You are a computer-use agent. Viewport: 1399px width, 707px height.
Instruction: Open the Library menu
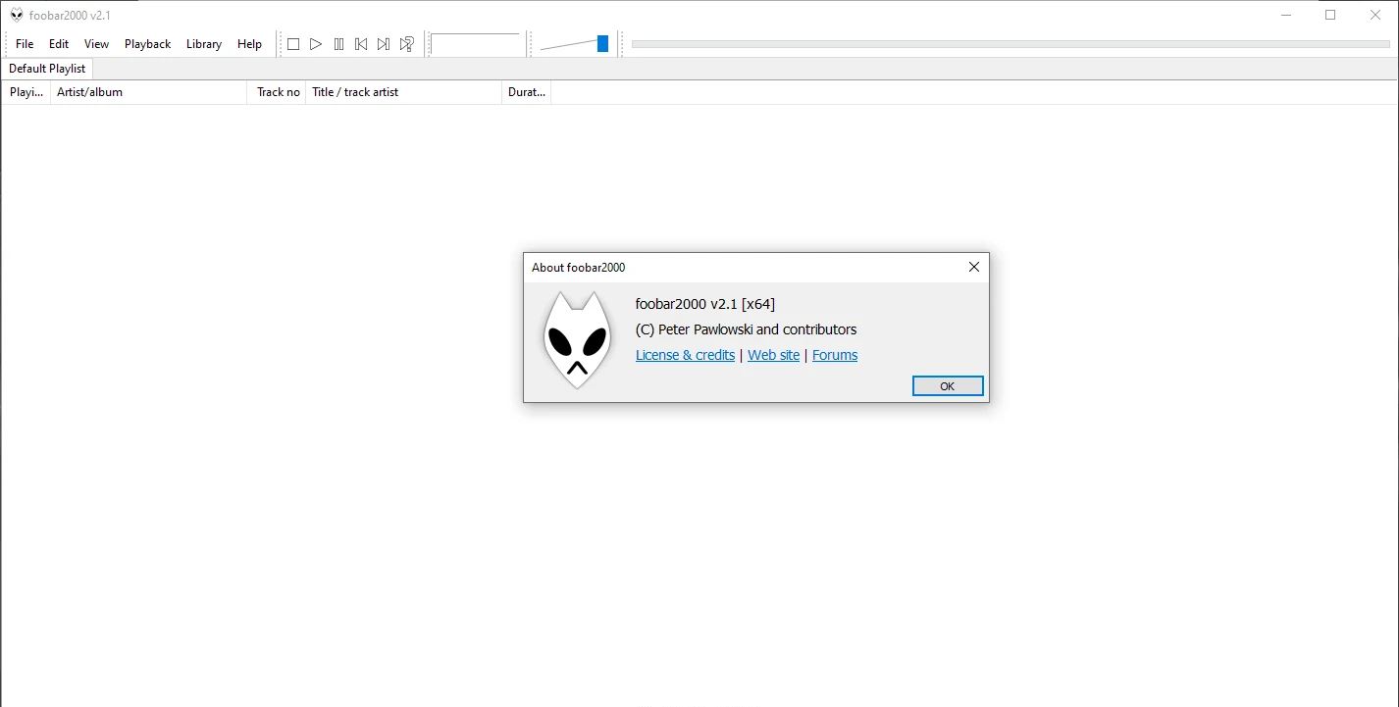[x=204, y=44]
